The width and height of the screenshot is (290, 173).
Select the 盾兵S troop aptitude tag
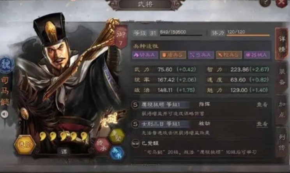173,55
